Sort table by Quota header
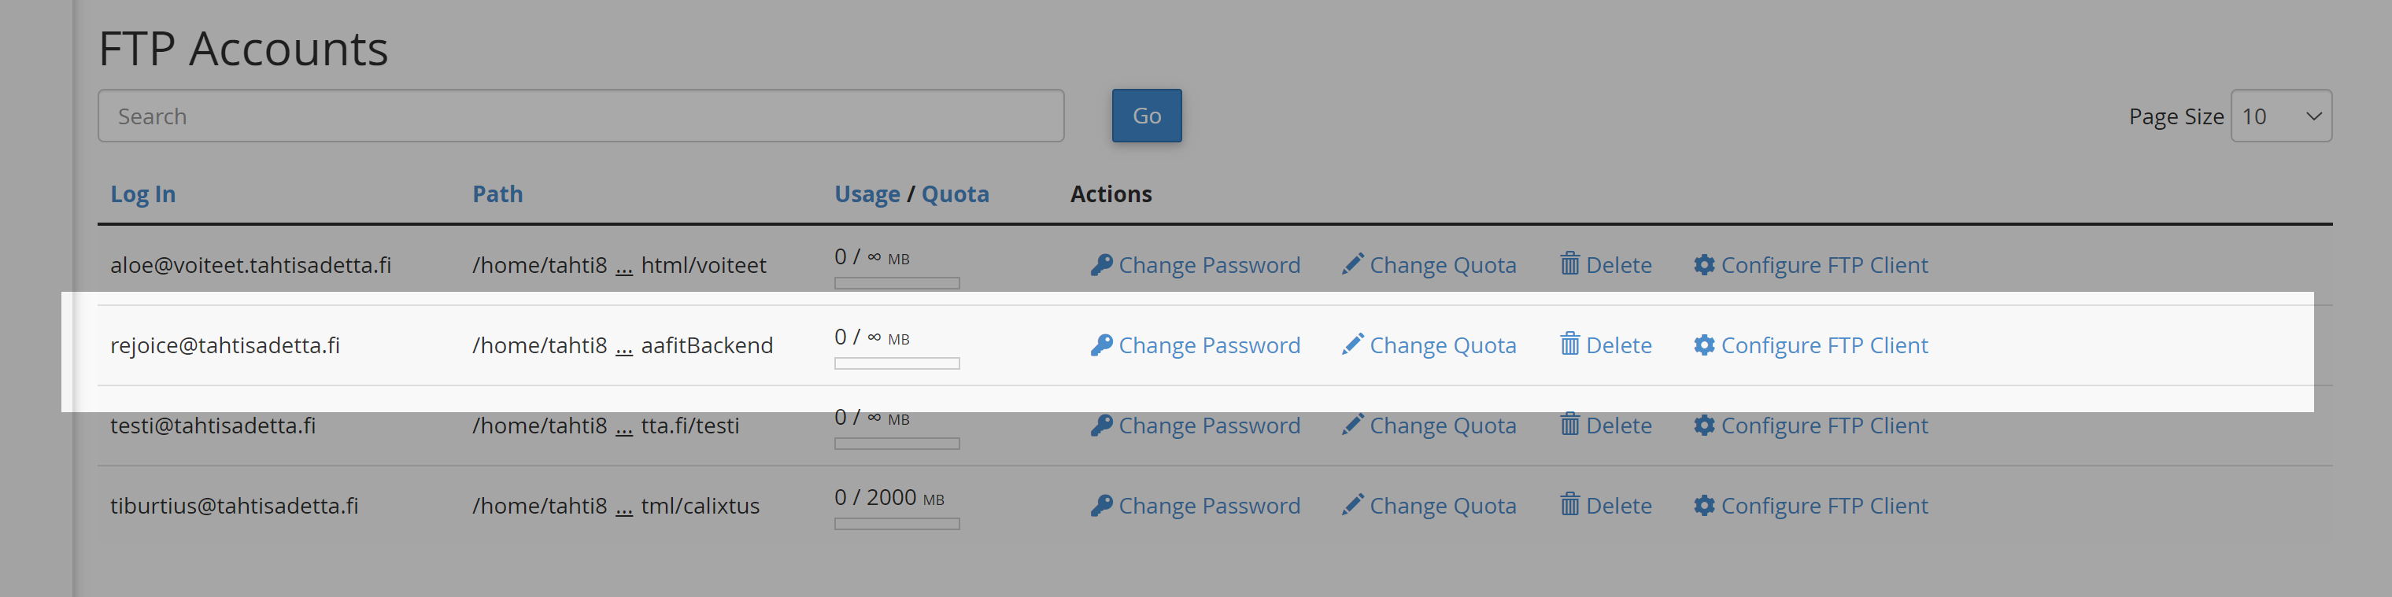The height and width of the screenshot is (597, 2392). point(956,194)
